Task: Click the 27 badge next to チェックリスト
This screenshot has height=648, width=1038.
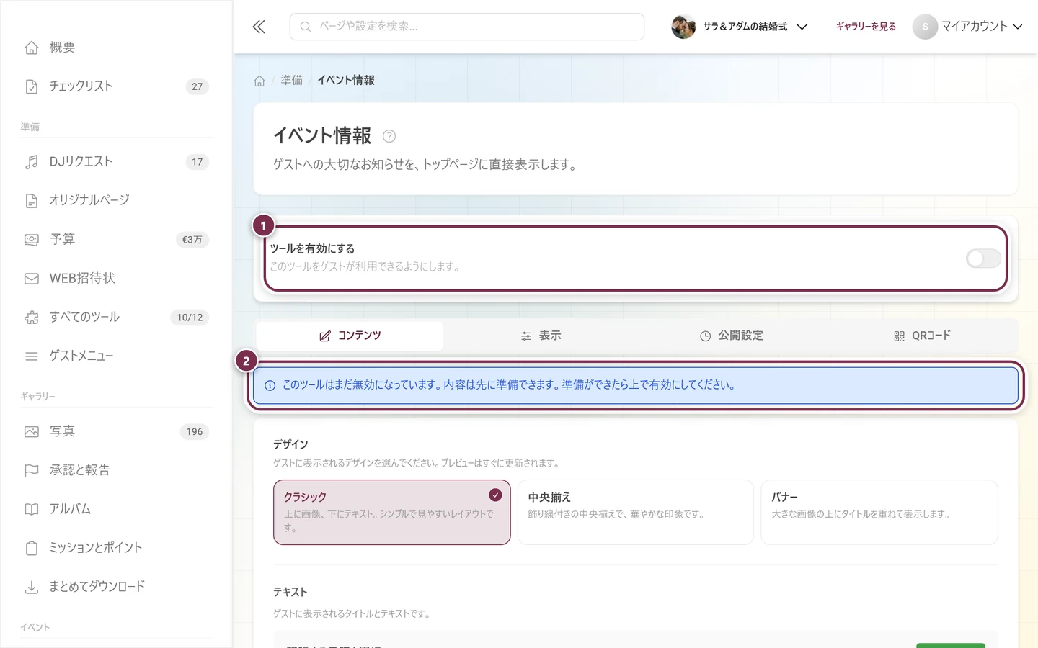Action: tap(197, 86)
